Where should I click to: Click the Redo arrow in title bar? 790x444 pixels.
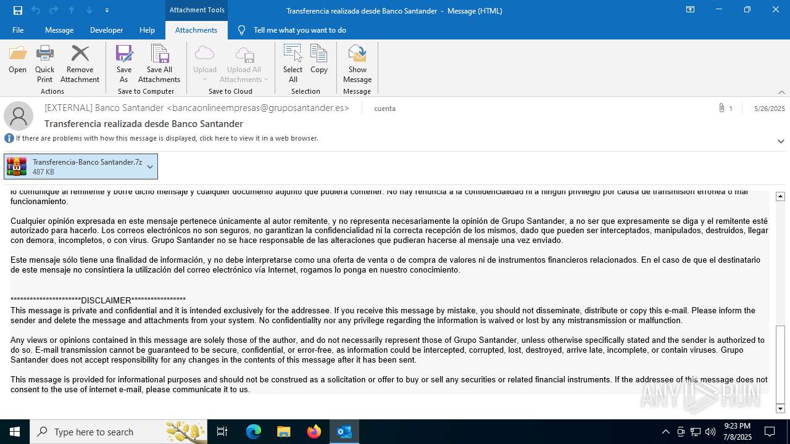point(54,10)
